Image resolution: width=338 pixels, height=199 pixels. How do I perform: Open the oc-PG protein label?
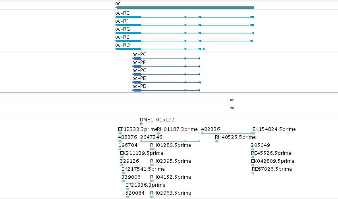tap(139, 70)
